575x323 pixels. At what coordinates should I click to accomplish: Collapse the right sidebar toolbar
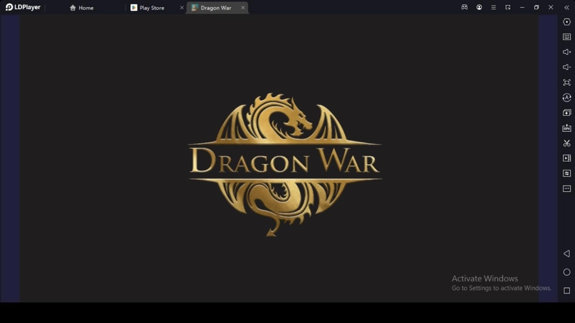click(567, 7)
